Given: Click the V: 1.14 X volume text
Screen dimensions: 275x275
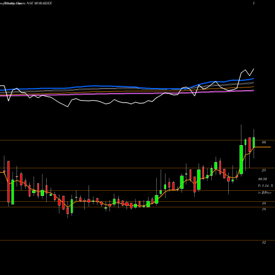Looking at the screenshot, I should (266, 186).
